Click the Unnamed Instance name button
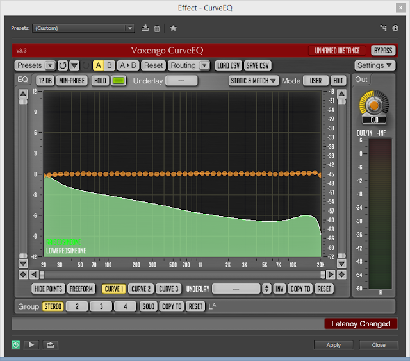410x361 pixels. click(337, 51)
